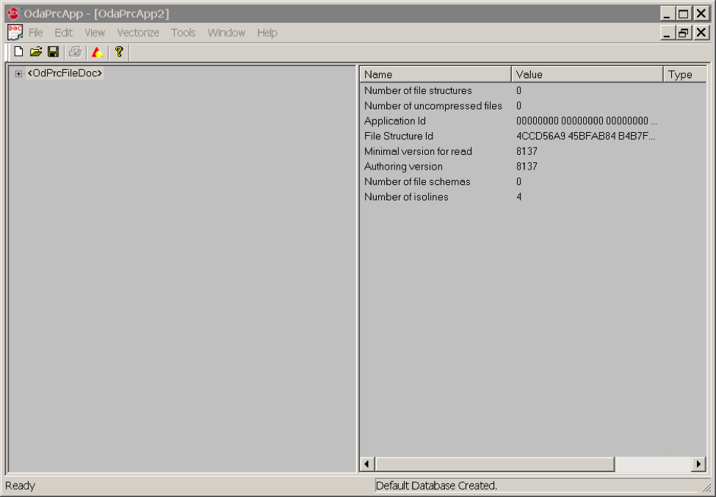Open the Help menu
The image size is (716, 497).
point(267,33)
